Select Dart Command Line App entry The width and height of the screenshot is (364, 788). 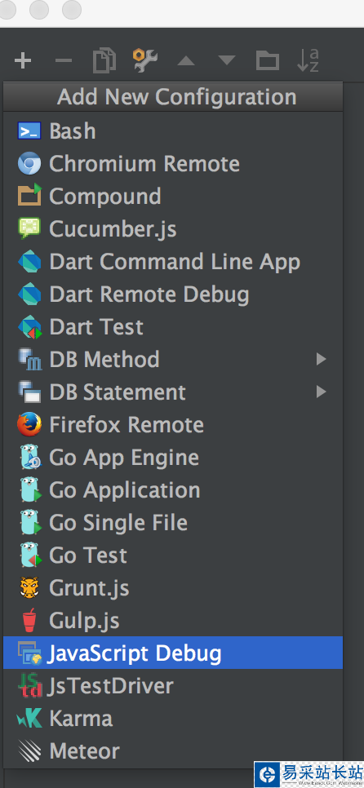[x=173, y=262]
